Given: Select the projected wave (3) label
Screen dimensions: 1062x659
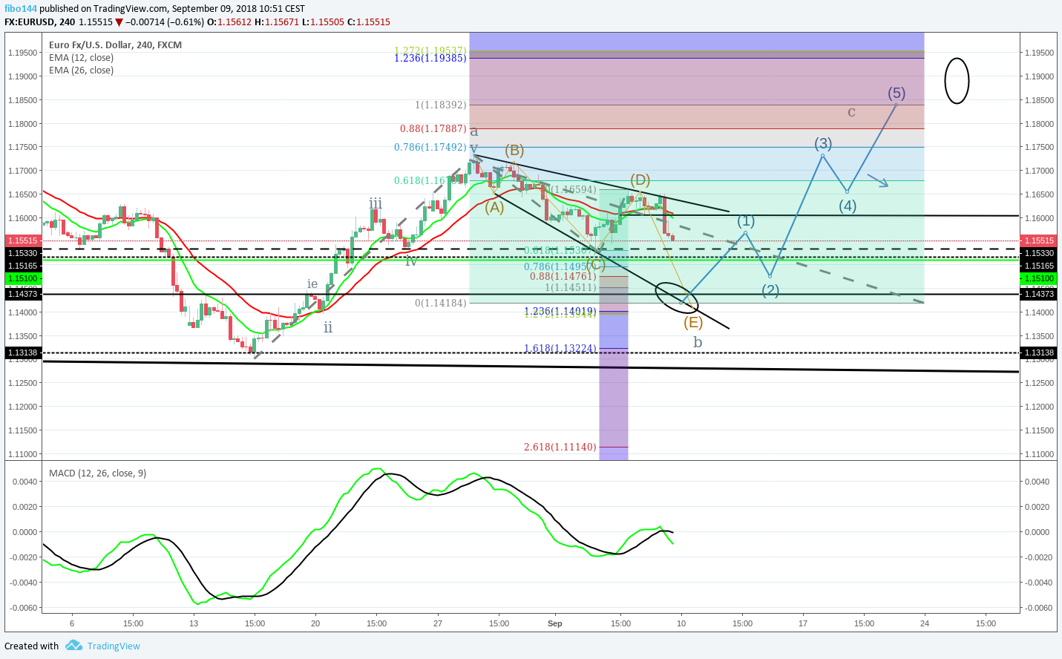Looking at the screenshot, I should 823,143.
